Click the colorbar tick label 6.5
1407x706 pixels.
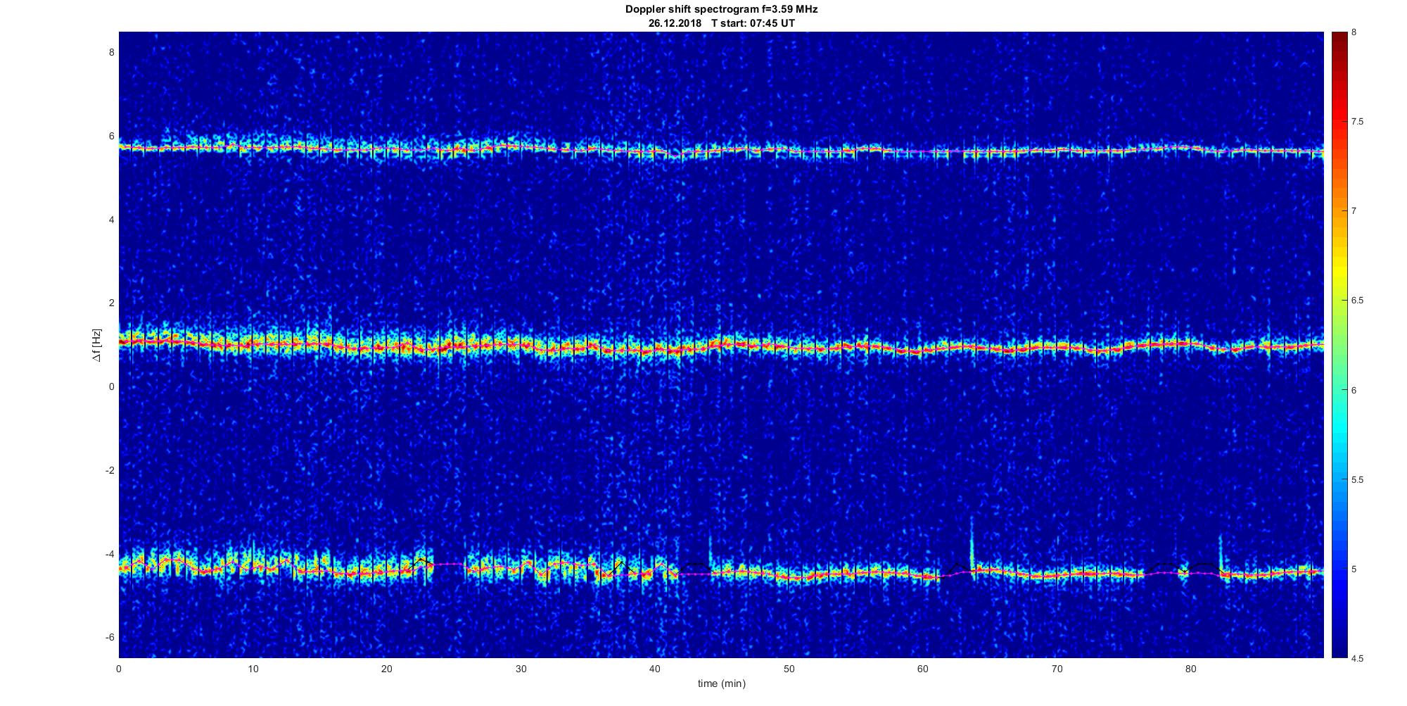point(1358,301)
